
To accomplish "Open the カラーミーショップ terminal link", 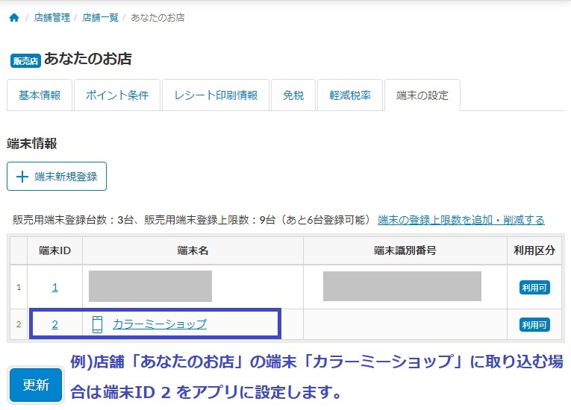I will pyautogui.click(x=160, y=324).
